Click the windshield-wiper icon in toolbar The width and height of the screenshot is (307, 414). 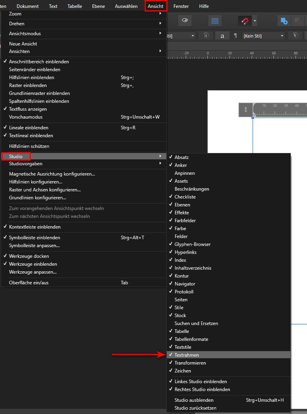click(x=185, y=21)
